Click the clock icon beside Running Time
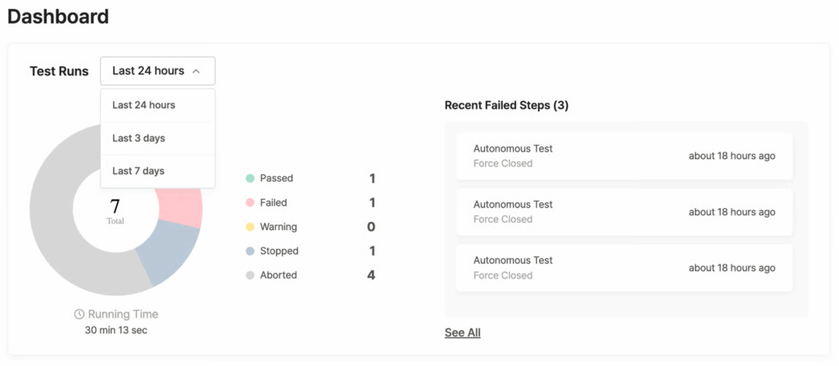Image resolution: width=839 pixels, height=366 pixels. pos(79,314)
